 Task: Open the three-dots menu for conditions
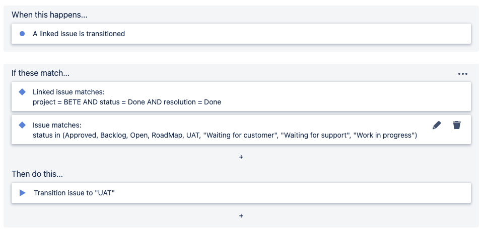click(x=463, y=74)
